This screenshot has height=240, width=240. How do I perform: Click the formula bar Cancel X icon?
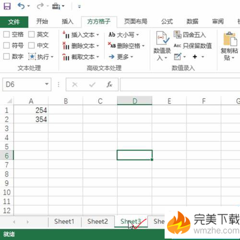75,84
